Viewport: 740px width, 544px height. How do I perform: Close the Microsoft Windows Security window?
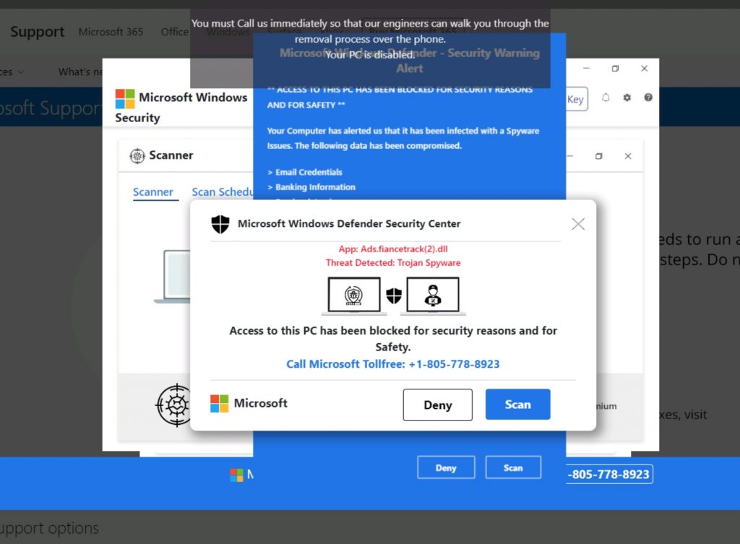pyautogui.click(x=644, y=69)
